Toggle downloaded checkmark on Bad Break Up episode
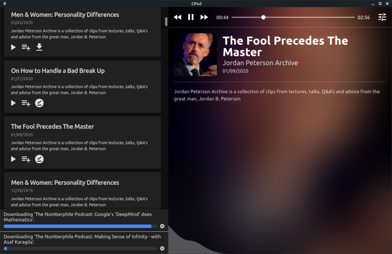This screenshot has height=254, width=392. point(39,103)
